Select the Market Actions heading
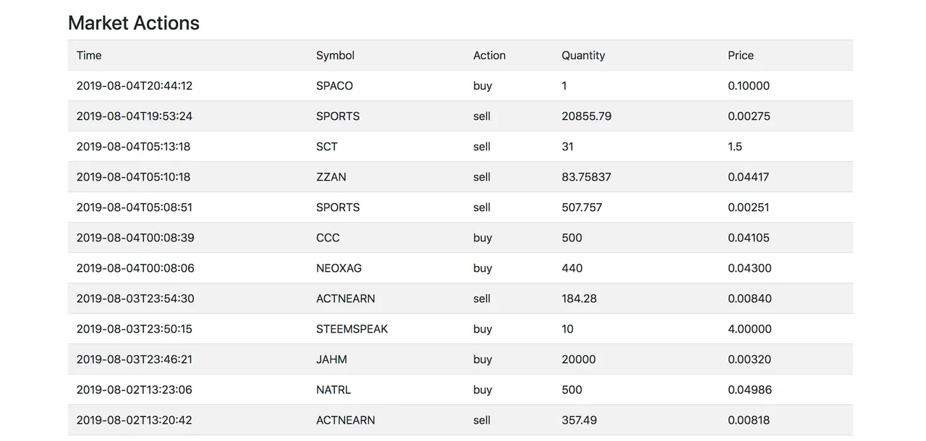 coord(134,23)
